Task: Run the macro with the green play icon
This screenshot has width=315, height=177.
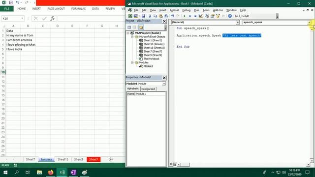Action: [185, 16]
